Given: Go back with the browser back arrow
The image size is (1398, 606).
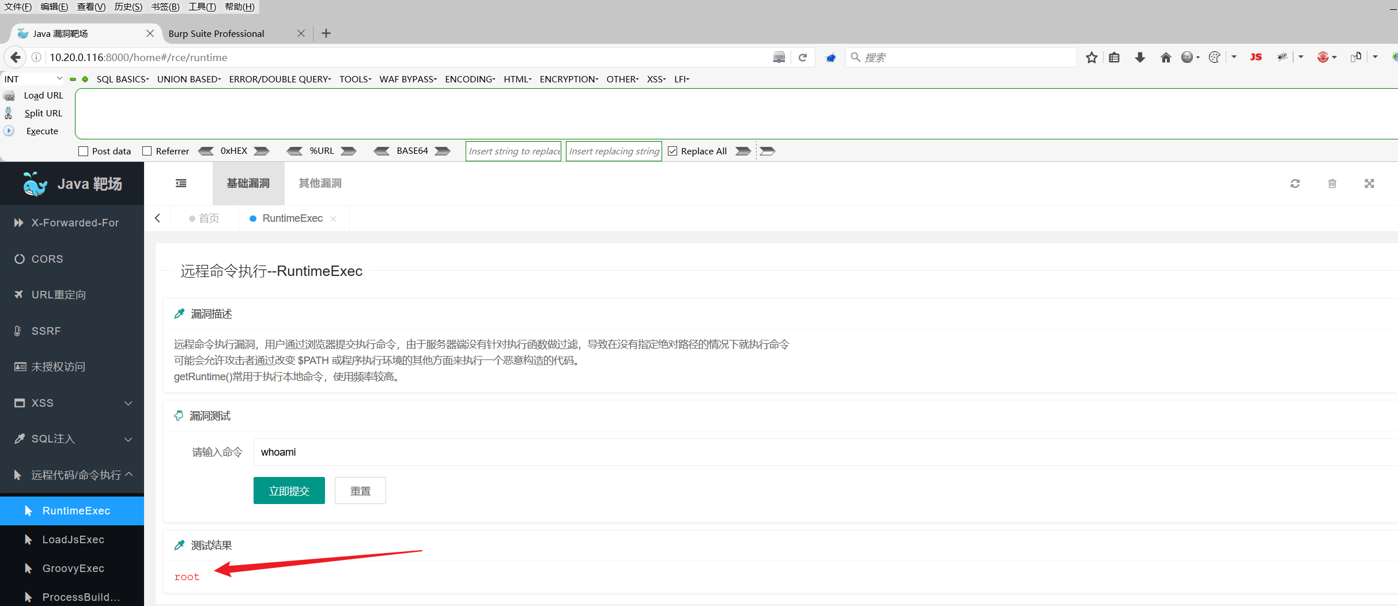Looking at the screenshot, I should [16, 57].
